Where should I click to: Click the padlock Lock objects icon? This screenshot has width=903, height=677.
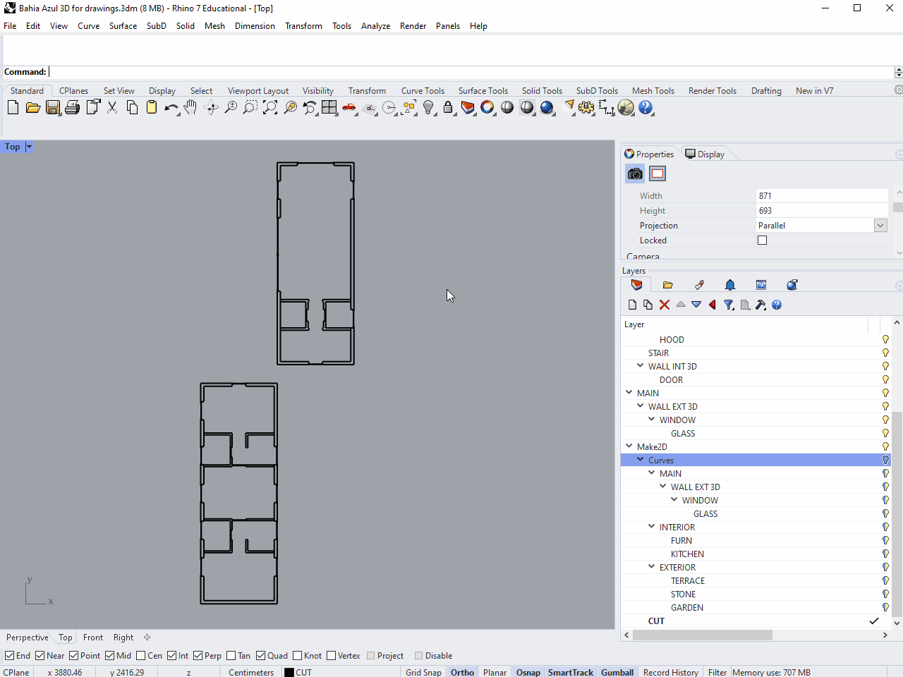point(448,107)
